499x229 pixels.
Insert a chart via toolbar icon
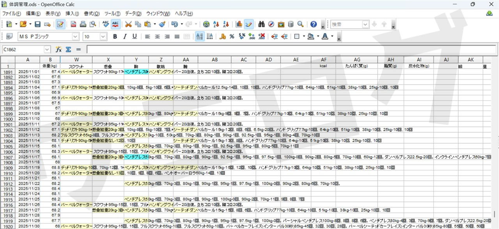coord(239,24)
